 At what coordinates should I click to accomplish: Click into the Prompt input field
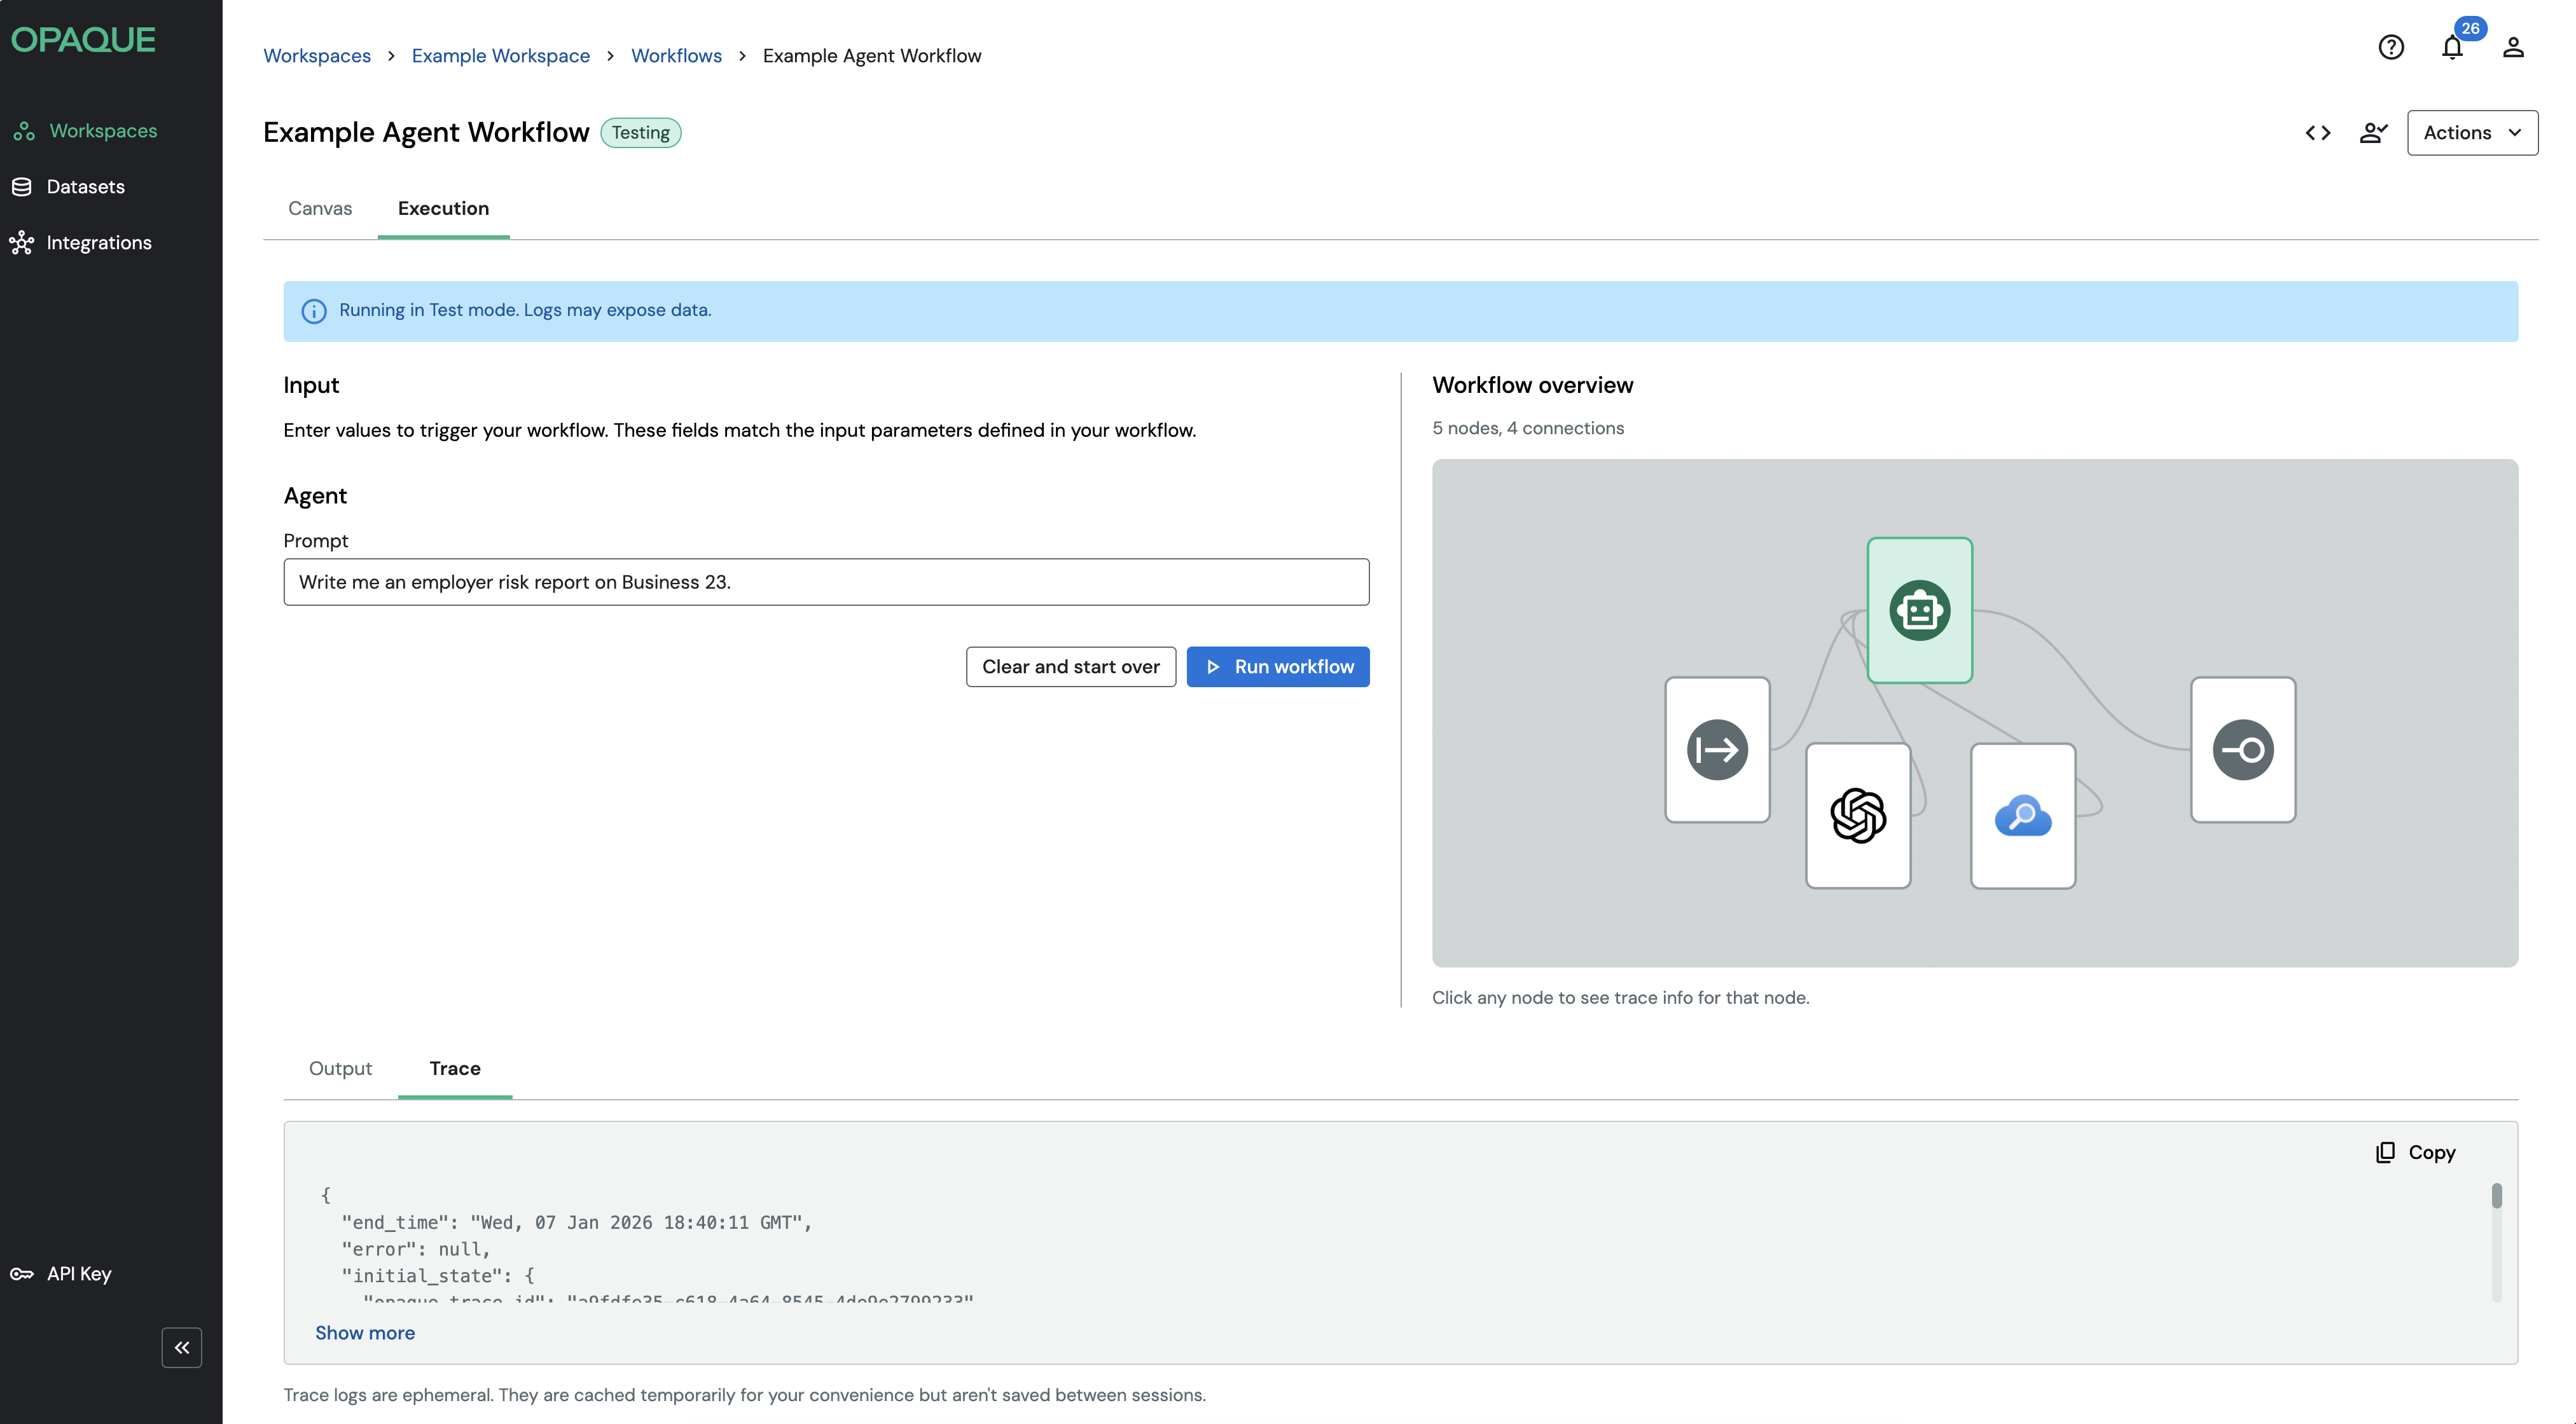point(826,582)
